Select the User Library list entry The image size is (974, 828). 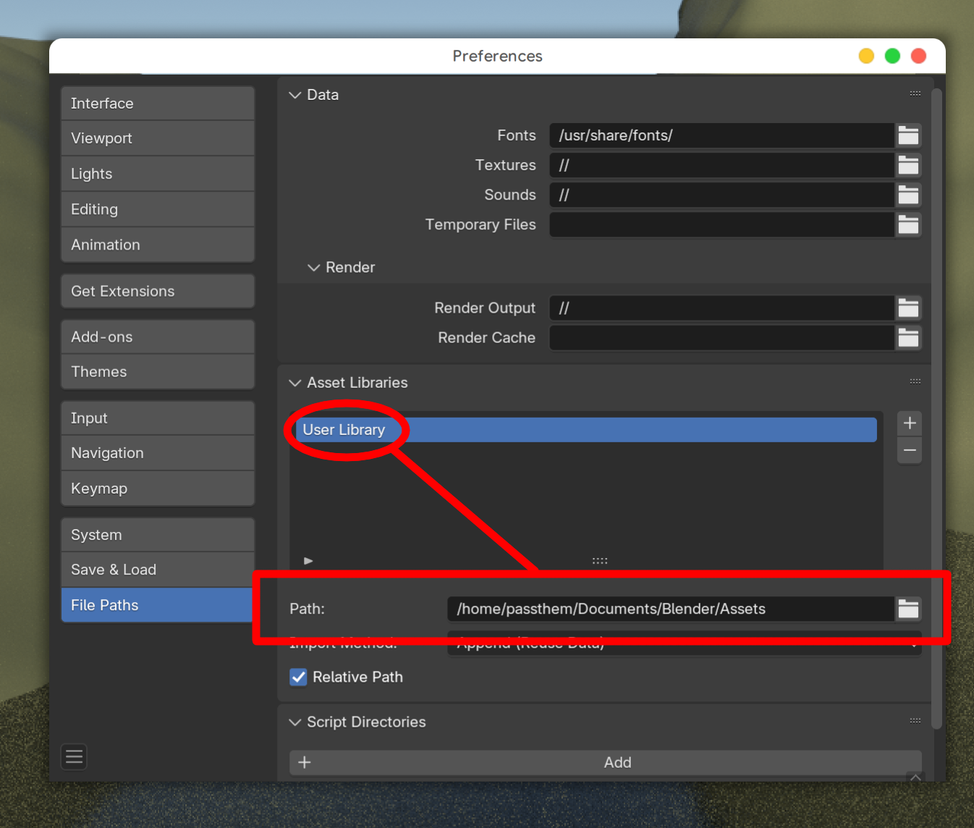586,430
